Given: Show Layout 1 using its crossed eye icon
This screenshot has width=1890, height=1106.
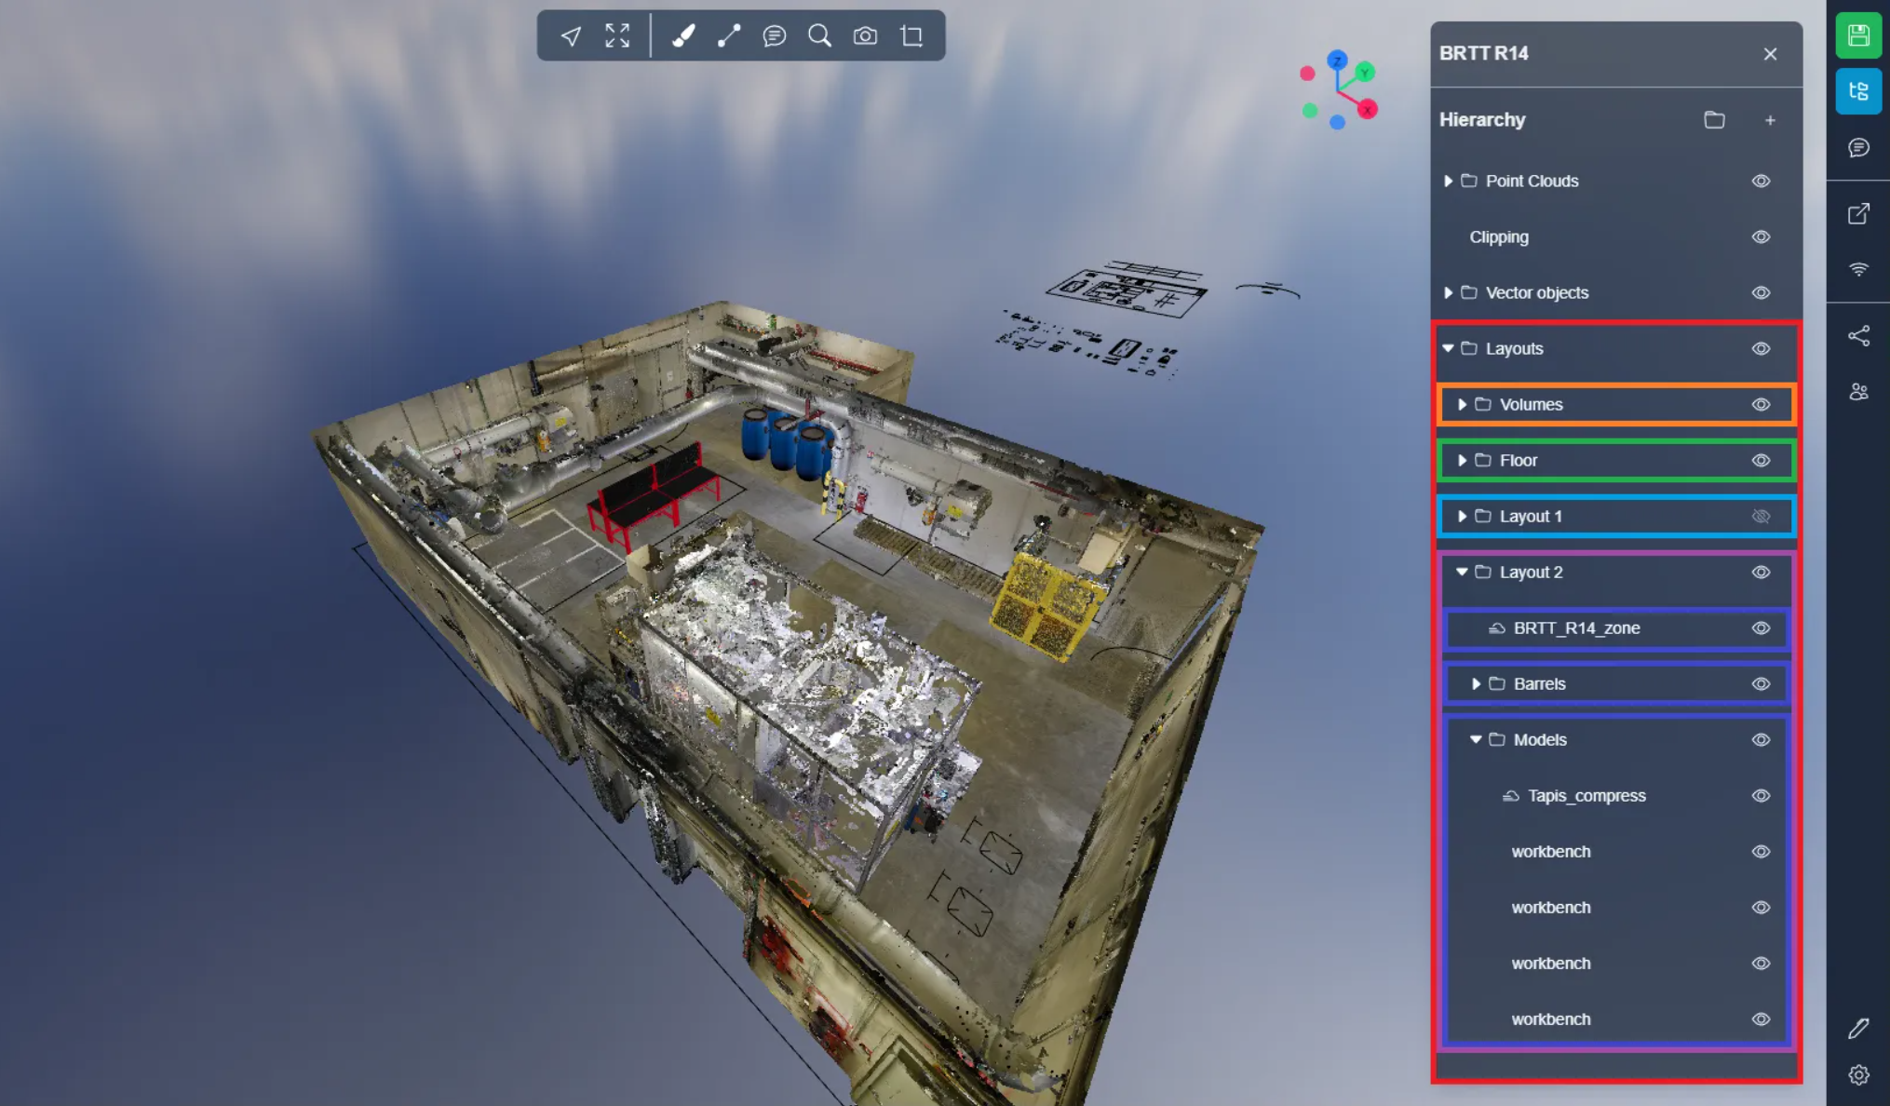Looking at the screenshot, I should point(1761,517).
